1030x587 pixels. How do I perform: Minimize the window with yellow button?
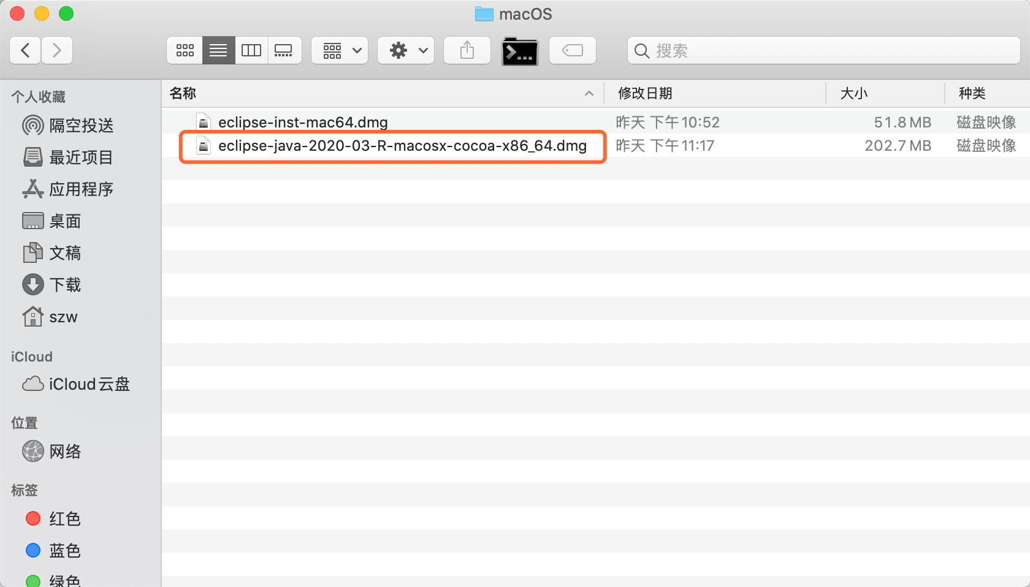click(x=42, y=13)
